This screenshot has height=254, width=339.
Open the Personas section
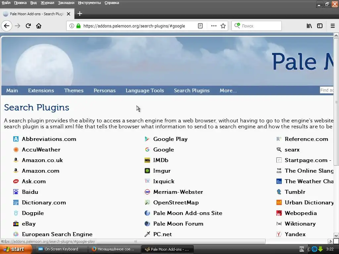pyautogui.click(x=105, y=91)
